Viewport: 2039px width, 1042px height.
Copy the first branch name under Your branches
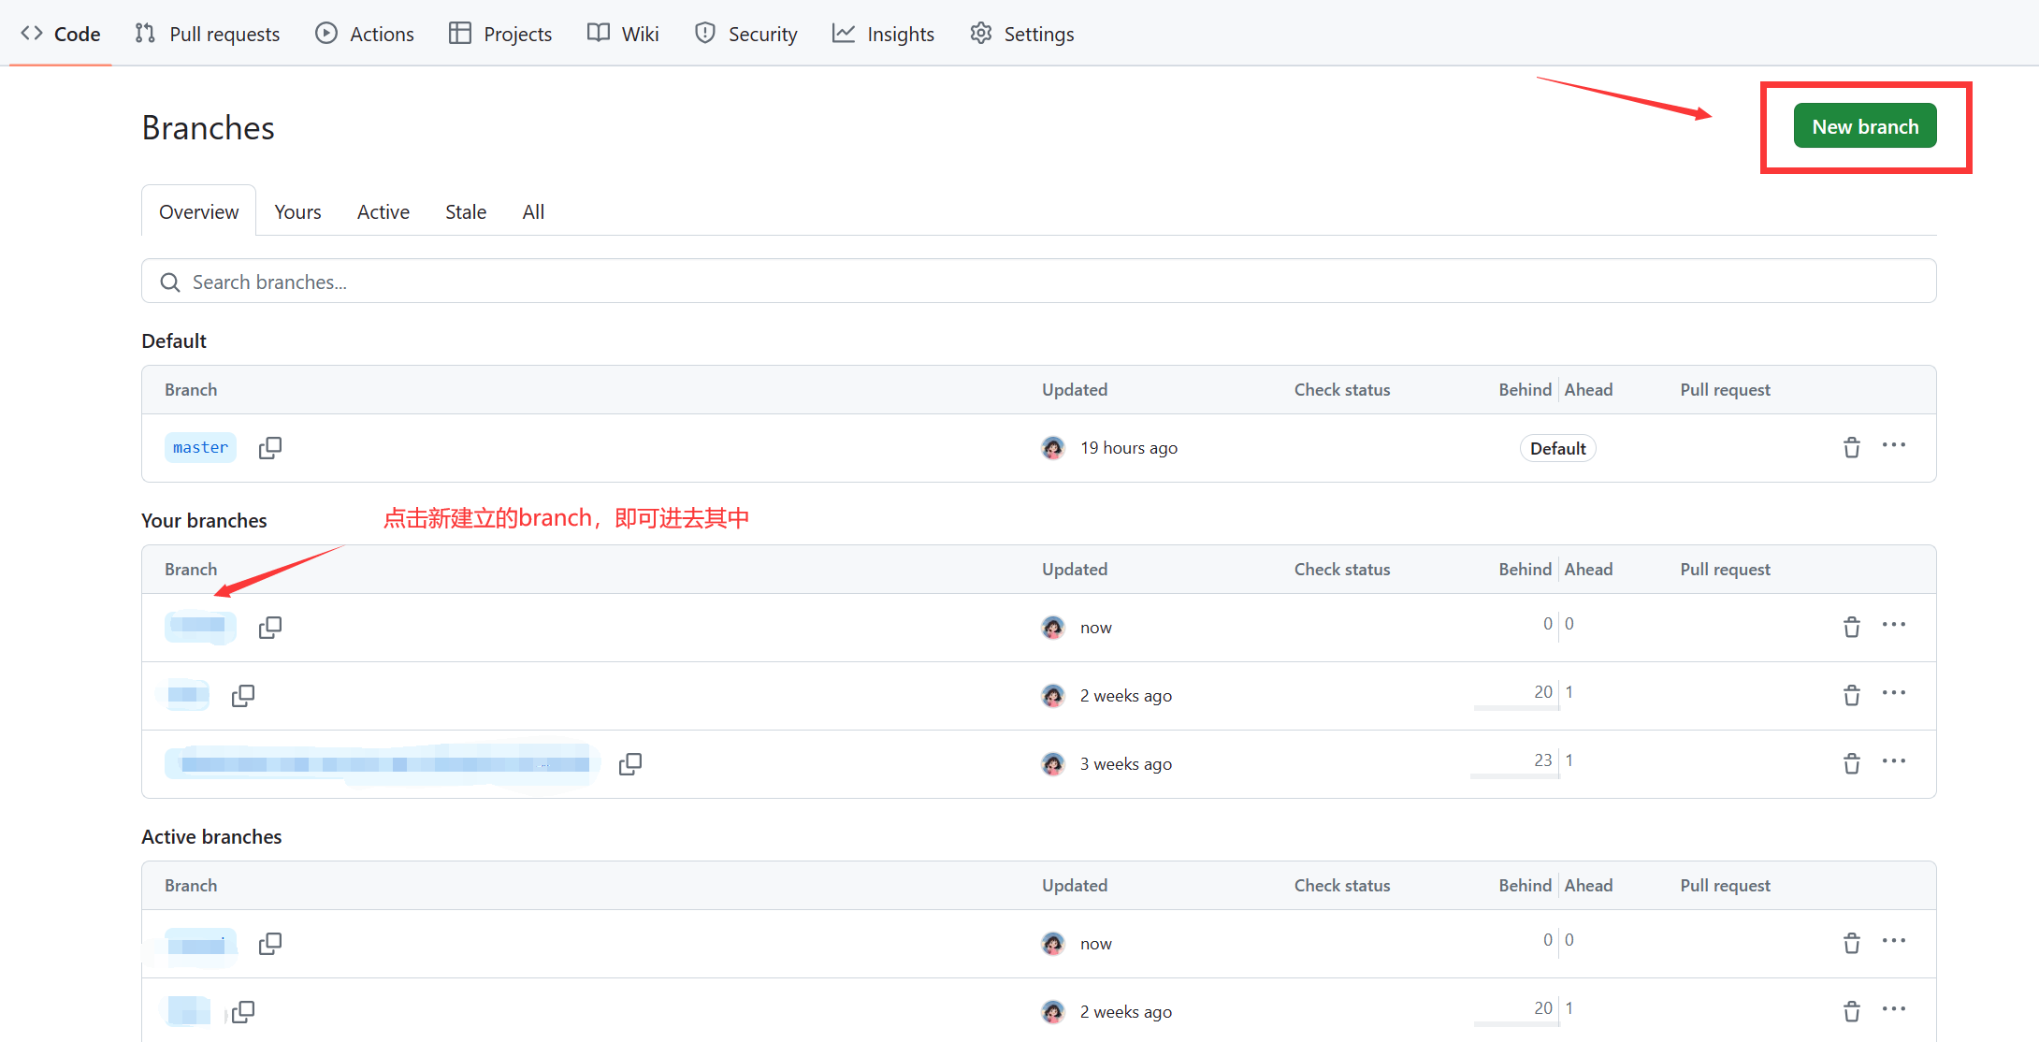tap(269, 628)
